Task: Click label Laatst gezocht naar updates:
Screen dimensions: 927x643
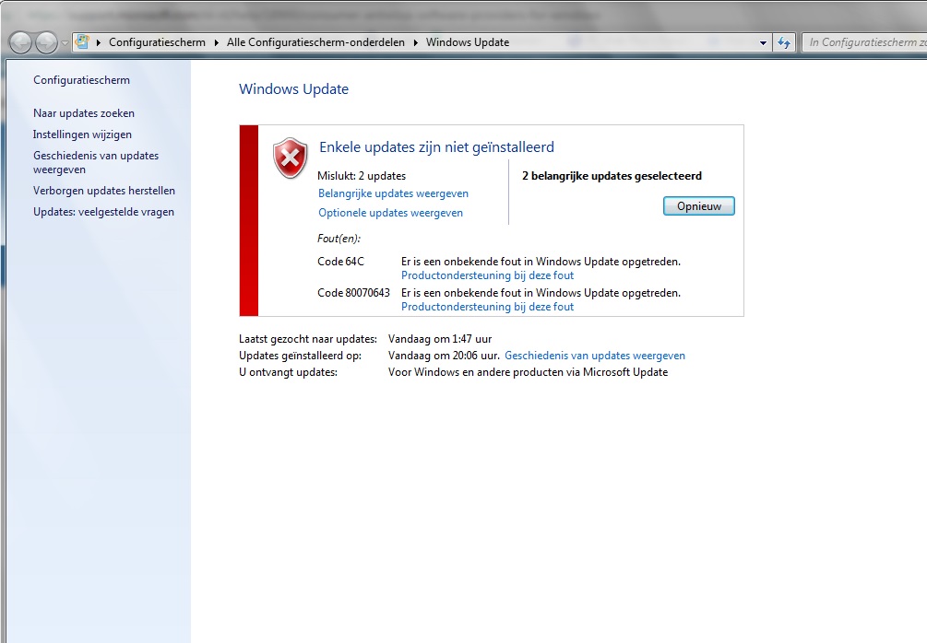Action: pyautogui.click(x=308, y=339)
